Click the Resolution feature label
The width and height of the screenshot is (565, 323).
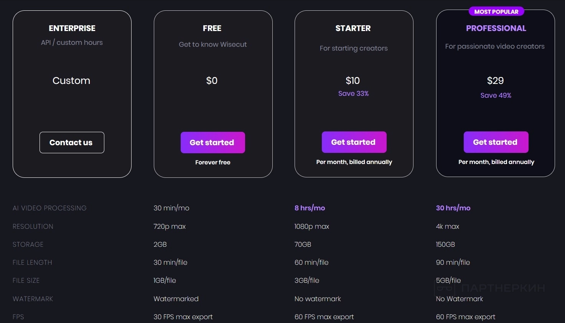click(33, 226)
